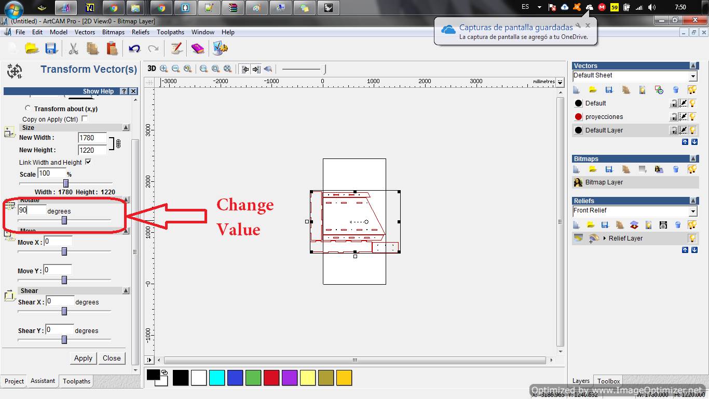The width and height of the screenshot is (709, 399).
Task: Tick the Copy on Apply checkbox
Action: (85, 118)
